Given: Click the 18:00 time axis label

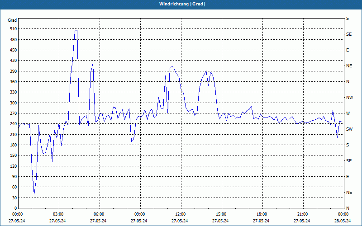Looking at the screenshot, I should pos(262,214).
